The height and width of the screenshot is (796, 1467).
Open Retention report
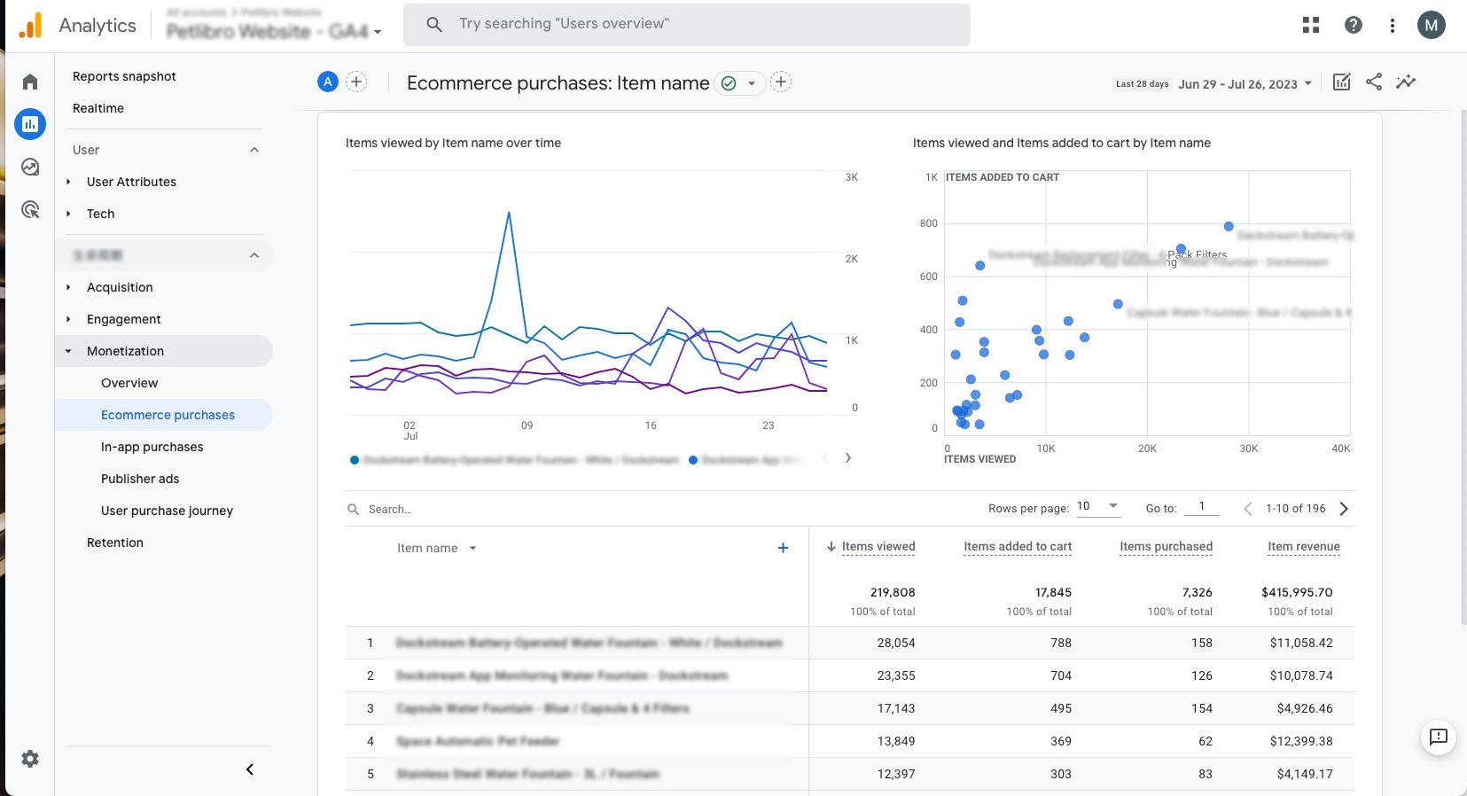pyautogui.click(x=115, y=542)
